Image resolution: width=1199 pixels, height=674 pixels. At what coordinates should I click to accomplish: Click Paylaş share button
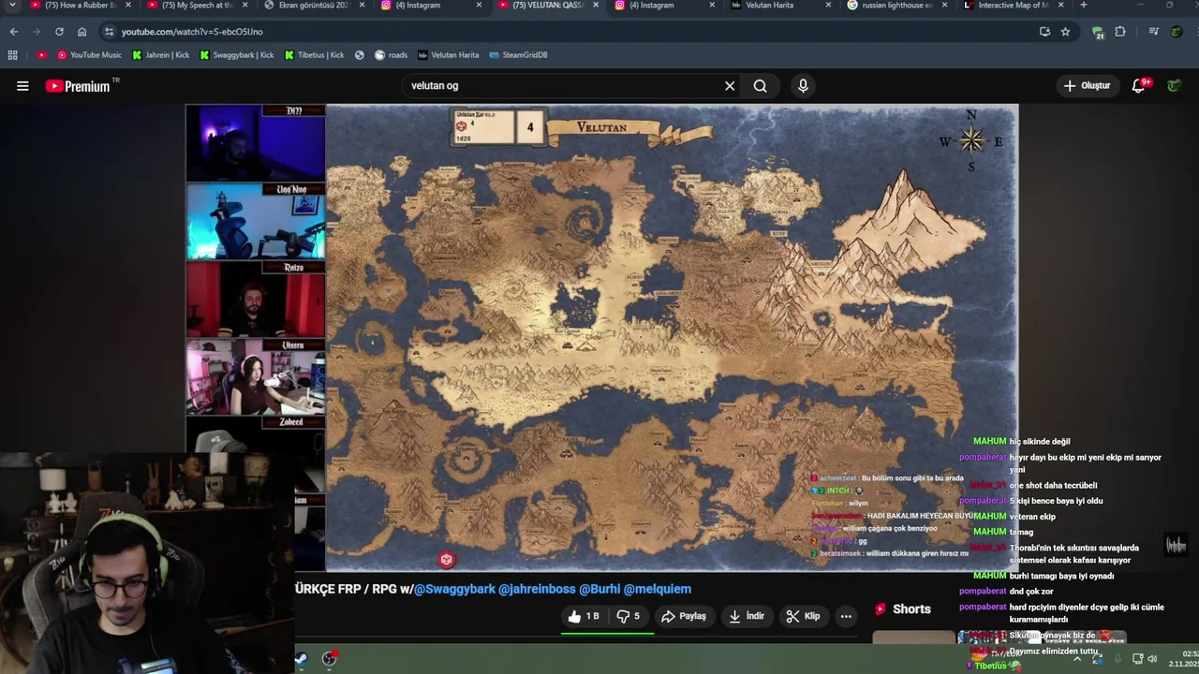(684, 616)
